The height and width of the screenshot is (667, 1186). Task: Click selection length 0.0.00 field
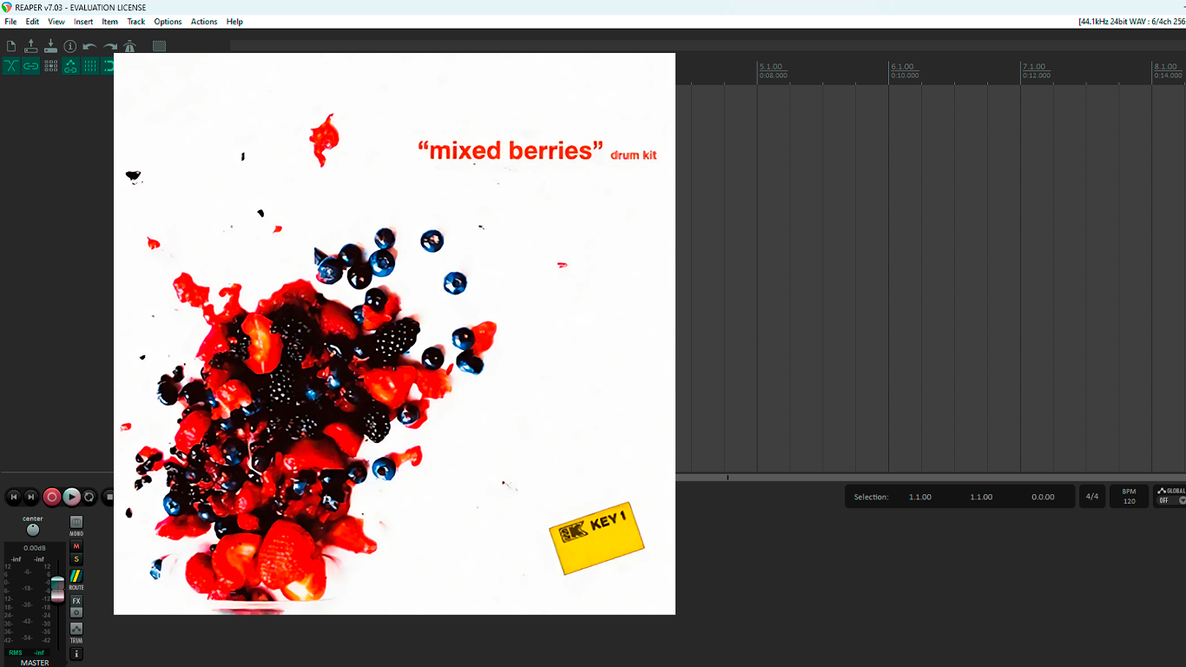click(x=1043, y=497)
